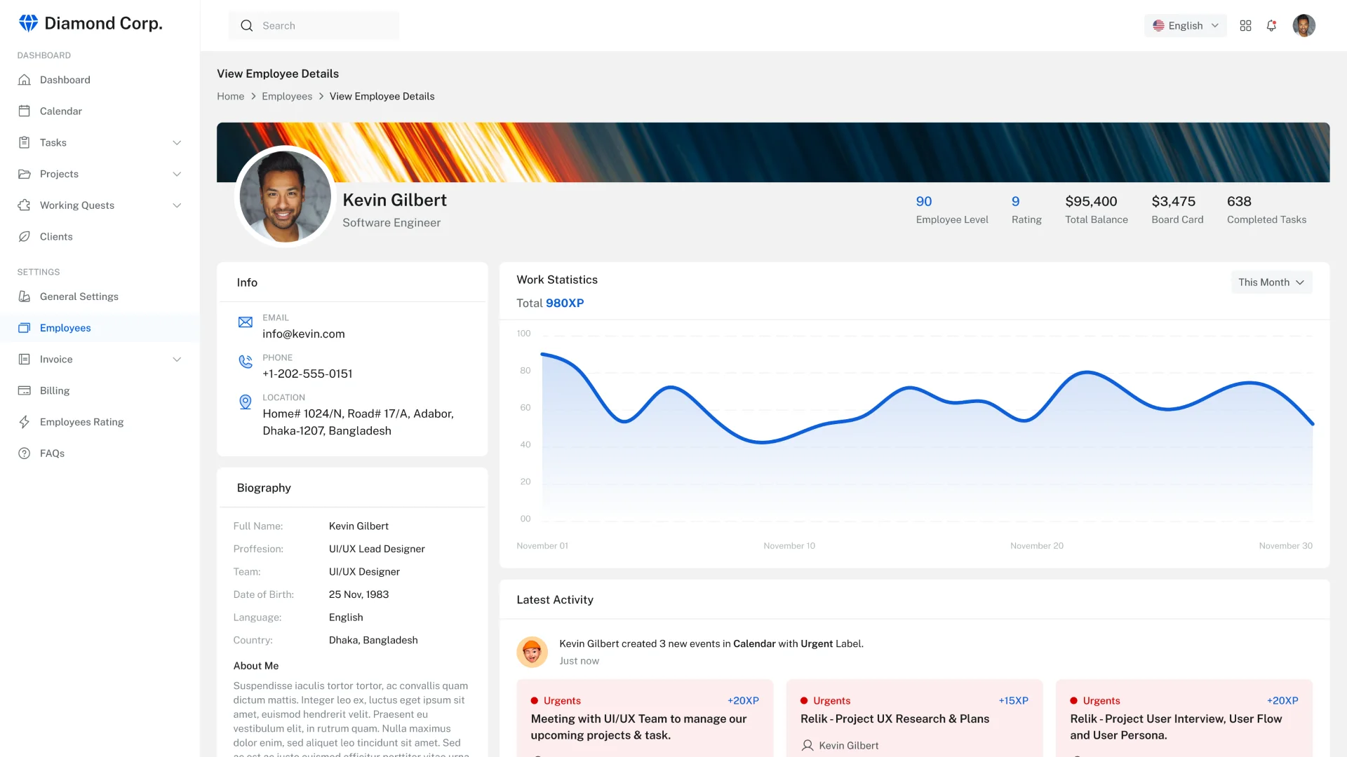Screen dimensions: 1347x757
Task: Expand the Projects submenu chevron
Action: (177, 174)
